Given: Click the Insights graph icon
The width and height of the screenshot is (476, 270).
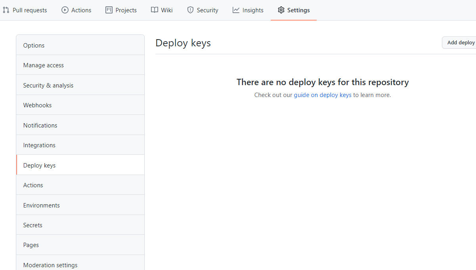Looking at the screenshot, I should click(x=236, y=10).
